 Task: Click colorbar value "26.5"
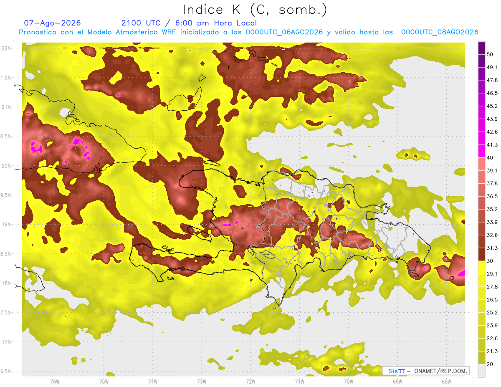point(492,299)
